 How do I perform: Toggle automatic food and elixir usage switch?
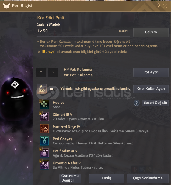click(x=54, y=89)
